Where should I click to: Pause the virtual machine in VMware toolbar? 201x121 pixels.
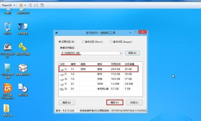coord(21,5)
